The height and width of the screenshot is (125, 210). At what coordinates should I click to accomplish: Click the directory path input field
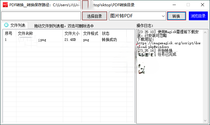click(41, 16)
